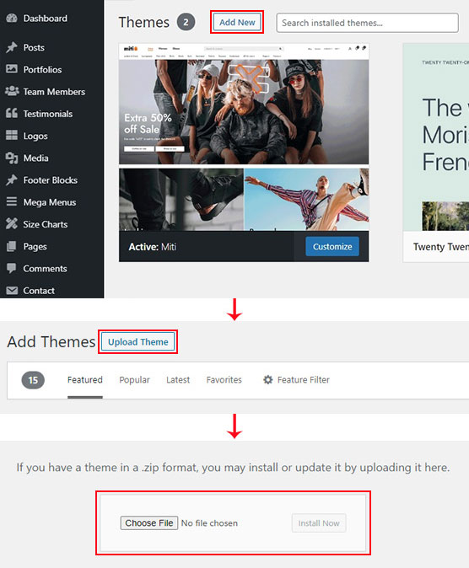Click the themes count badge '2'
The width and height of the screenshot is (469, 568).
pos(186,22)
